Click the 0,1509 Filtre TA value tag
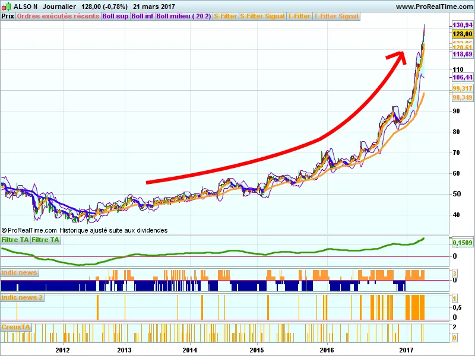475x356 pixels. (x=462, y=243)
